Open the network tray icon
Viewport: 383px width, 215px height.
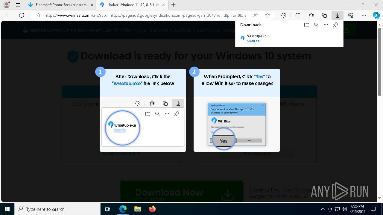pos(337,209)
